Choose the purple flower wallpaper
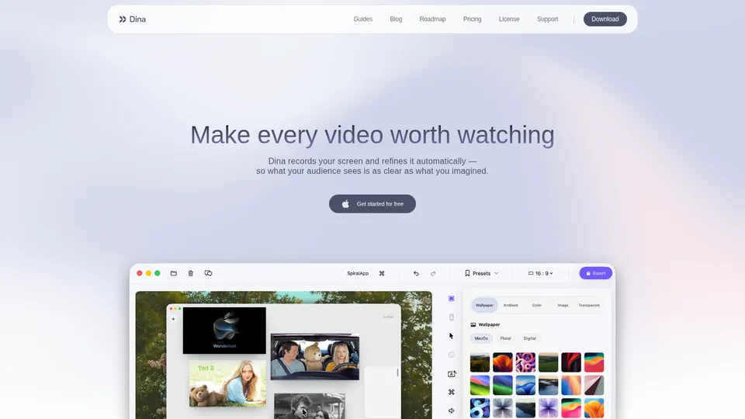 click(x=548, y=408)
